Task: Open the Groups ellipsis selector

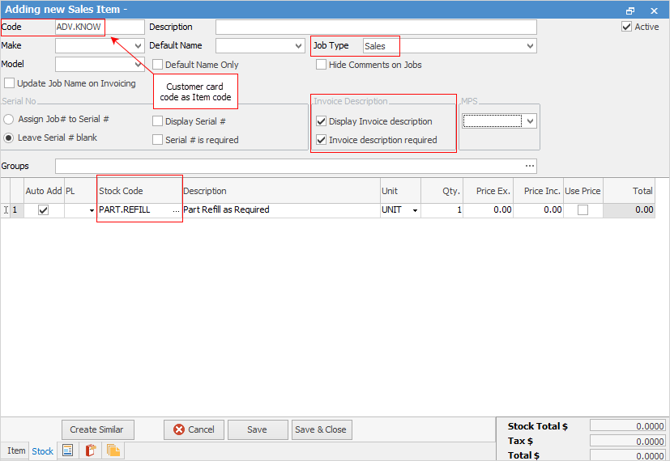Action: [530, 166]
